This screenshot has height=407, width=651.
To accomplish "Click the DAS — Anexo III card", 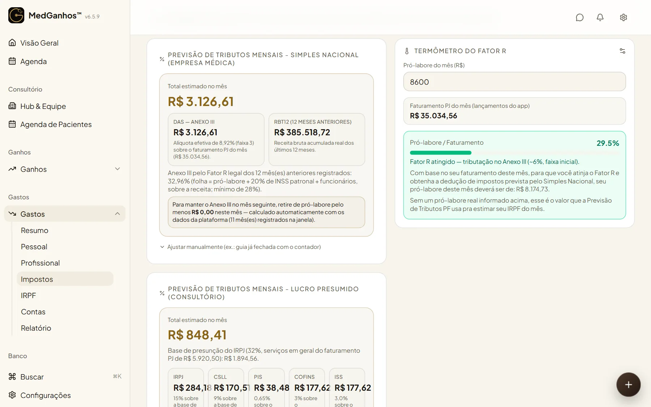I will point(216,139).
